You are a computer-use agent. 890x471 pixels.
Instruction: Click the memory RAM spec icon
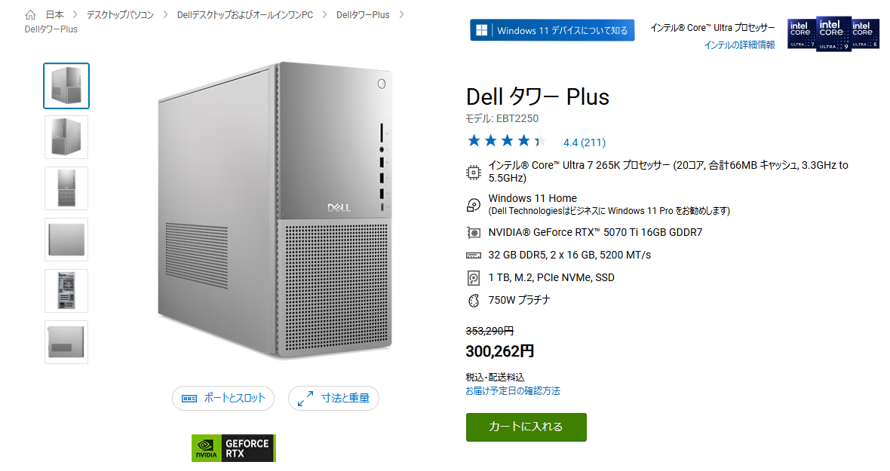[474, 255]
